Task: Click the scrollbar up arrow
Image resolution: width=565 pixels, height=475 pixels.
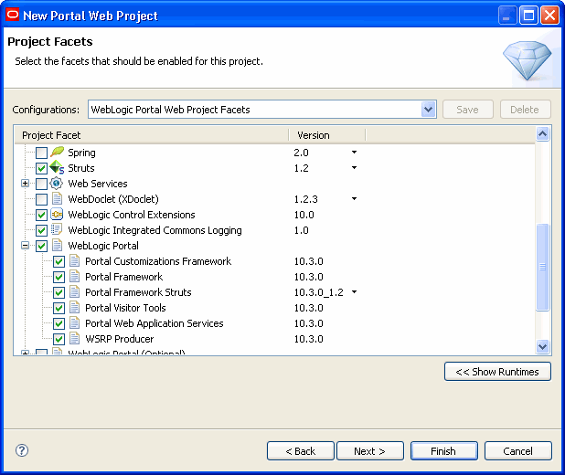Action: point(542,134)
